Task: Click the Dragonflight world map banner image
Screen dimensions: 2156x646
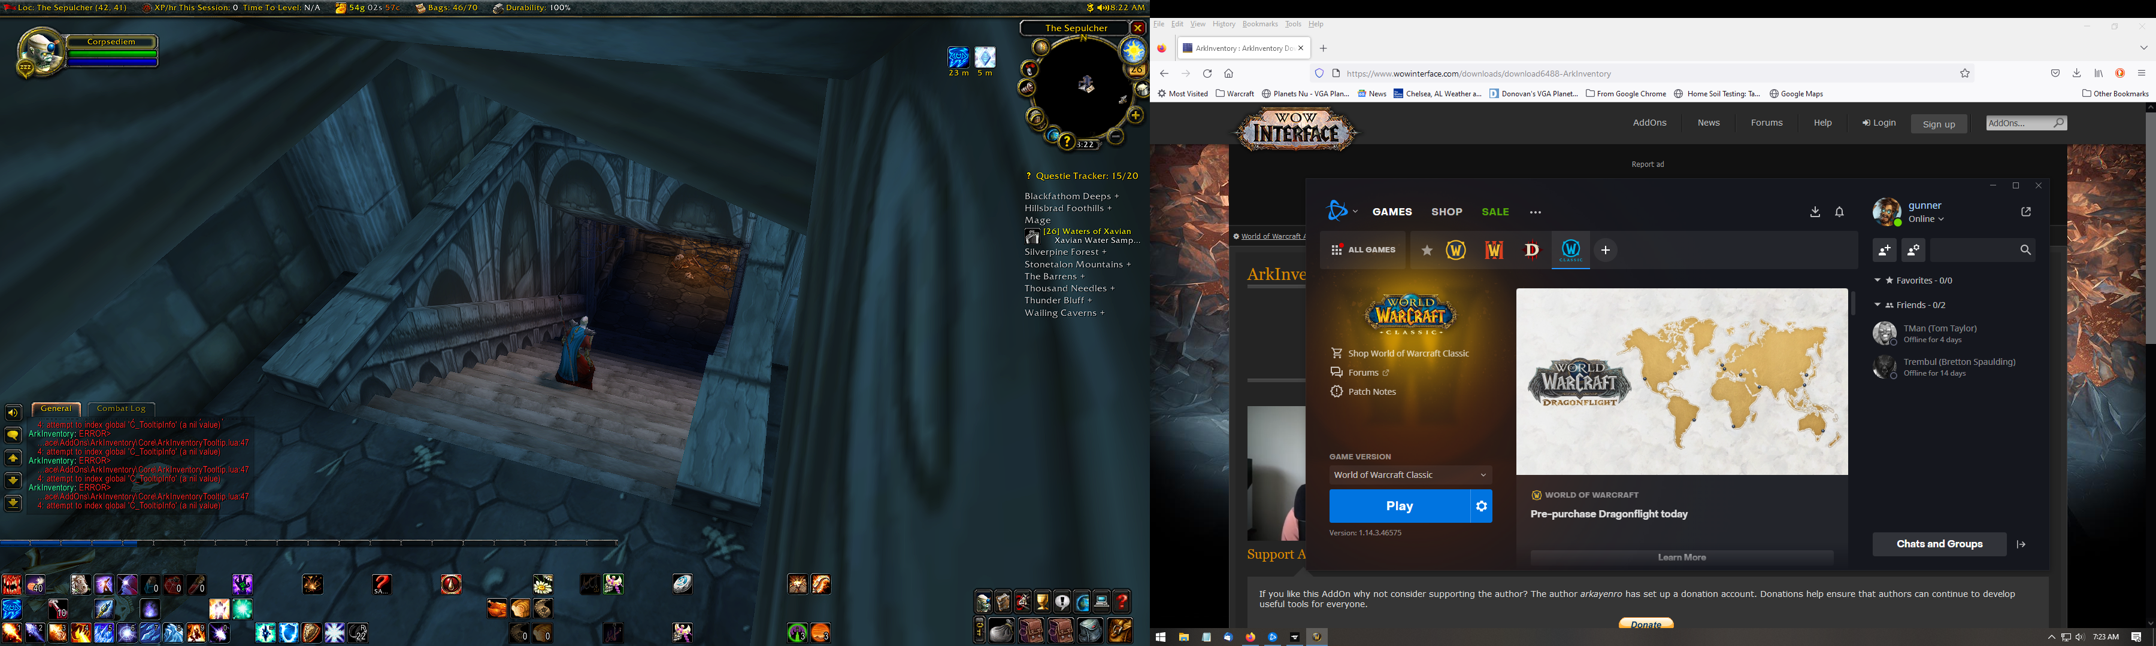Action: 1682,382
